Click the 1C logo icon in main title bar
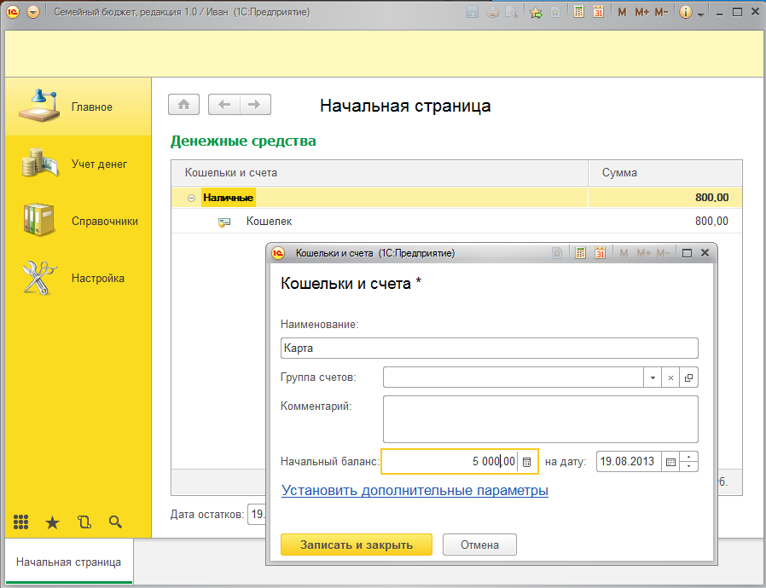This screenshot has height=588, width=766. coord(13,12)
